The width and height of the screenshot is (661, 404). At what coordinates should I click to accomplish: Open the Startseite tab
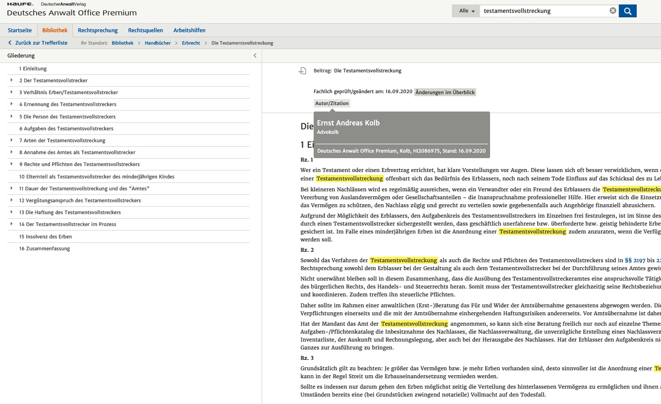(20, 30)
